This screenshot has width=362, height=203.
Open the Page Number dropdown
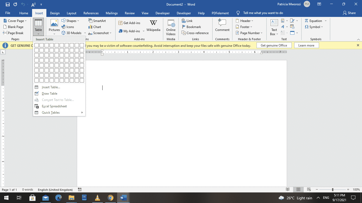coord(249,33)
